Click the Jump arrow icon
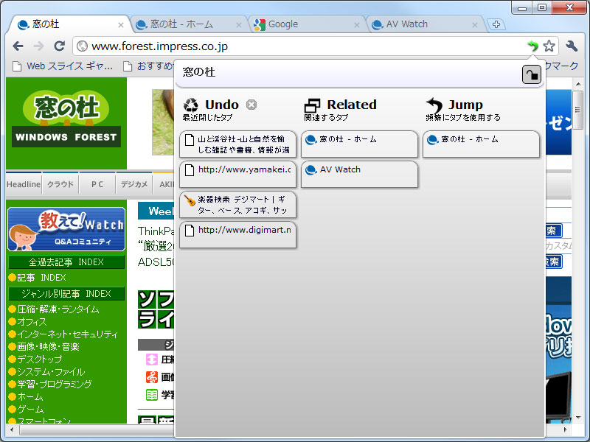 434,105
